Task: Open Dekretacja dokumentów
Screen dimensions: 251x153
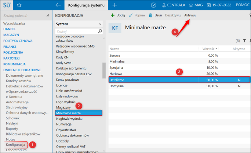Action: pos(25,86)
